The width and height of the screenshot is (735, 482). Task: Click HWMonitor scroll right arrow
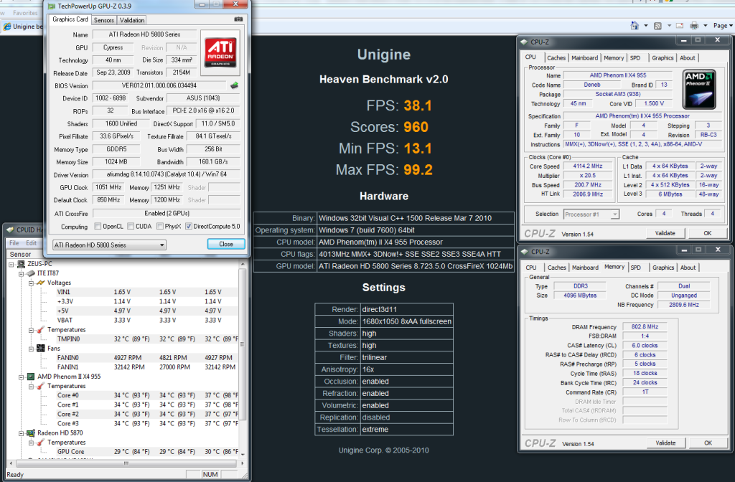pos(243,463)
